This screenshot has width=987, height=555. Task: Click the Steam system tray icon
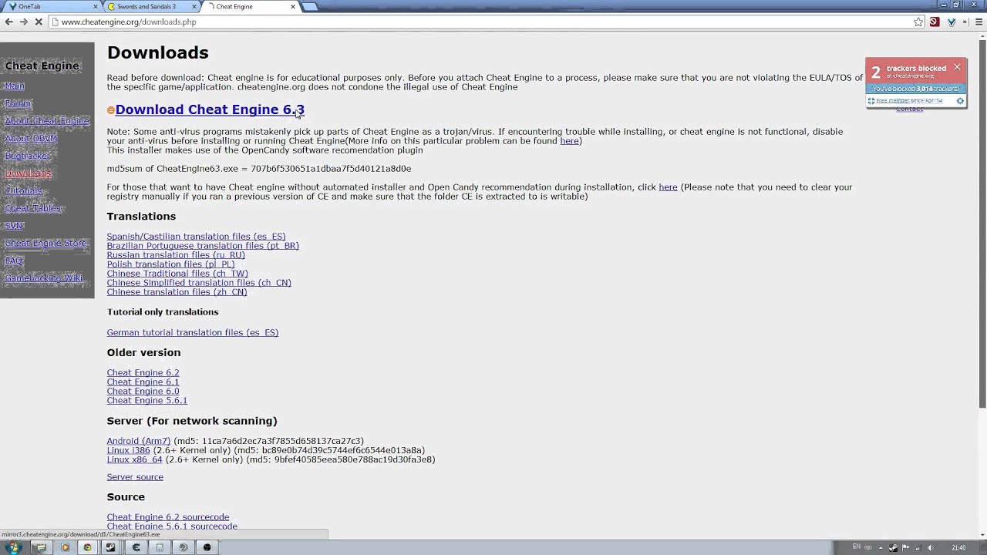(893, 548)
